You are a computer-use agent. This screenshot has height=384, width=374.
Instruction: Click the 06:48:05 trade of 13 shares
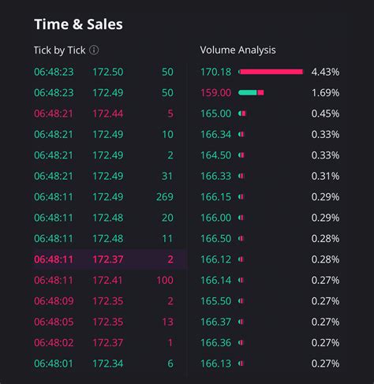[x=103, y=322]
